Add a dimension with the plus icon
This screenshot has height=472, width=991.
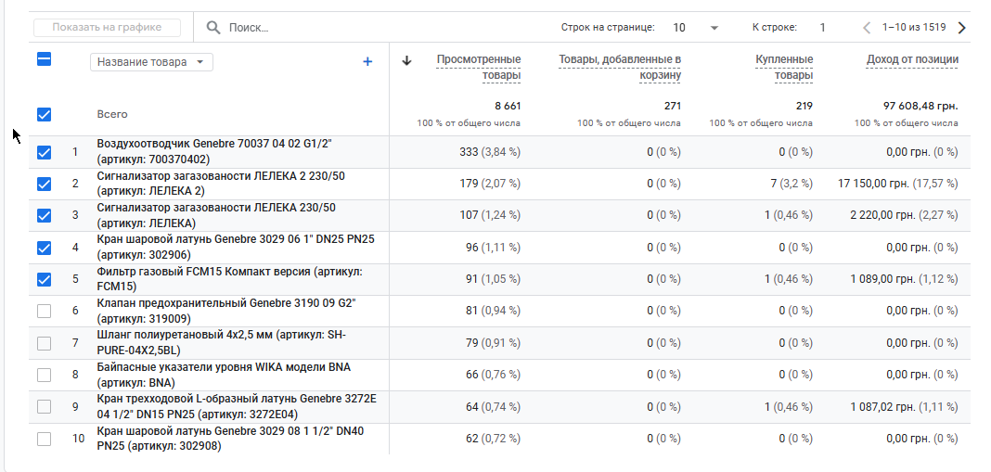(x=367, y=62)
